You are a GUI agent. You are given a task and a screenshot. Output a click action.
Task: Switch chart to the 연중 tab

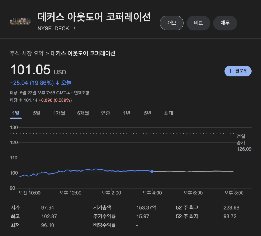point(106,113)
